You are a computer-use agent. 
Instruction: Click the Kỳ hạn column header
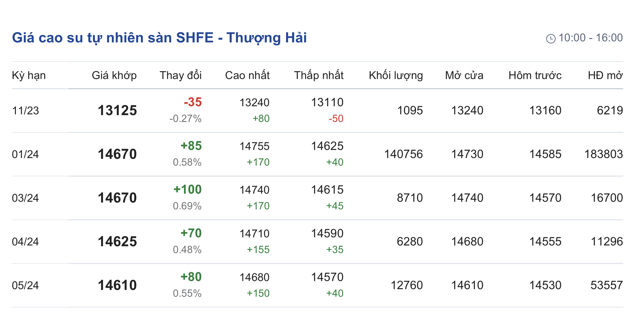29,75
